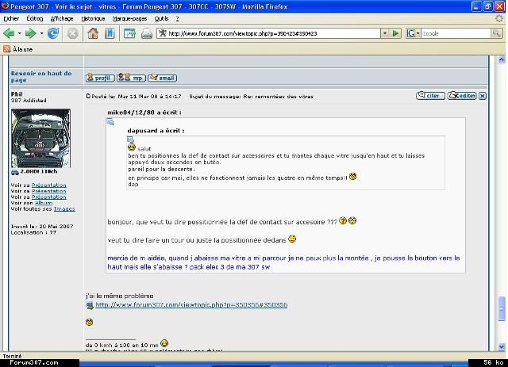Click the smiley before the word salut
This screenshot has height=367, width=508.
(132, 147)
